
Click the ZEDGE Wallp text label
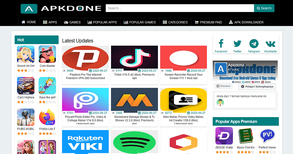pos(224,148)
